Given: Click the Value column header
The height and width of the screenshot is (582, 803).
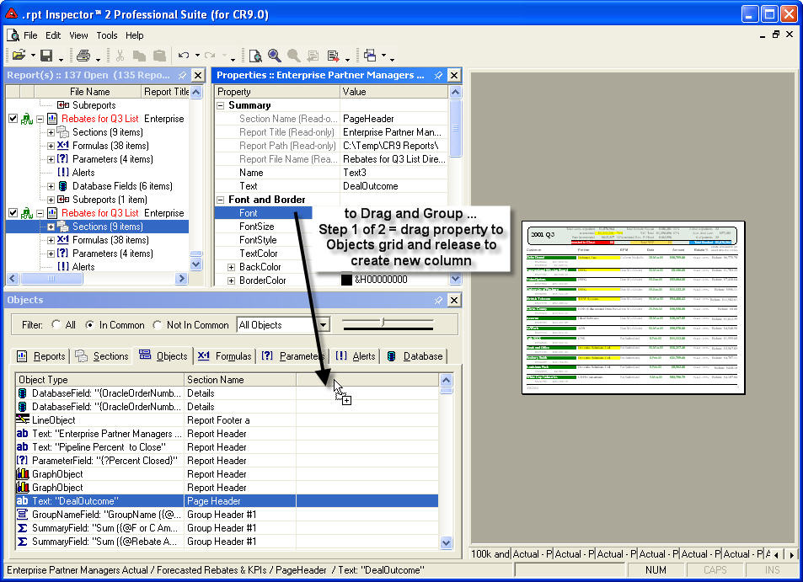Looking at the screenshot, I should point(393,92).
